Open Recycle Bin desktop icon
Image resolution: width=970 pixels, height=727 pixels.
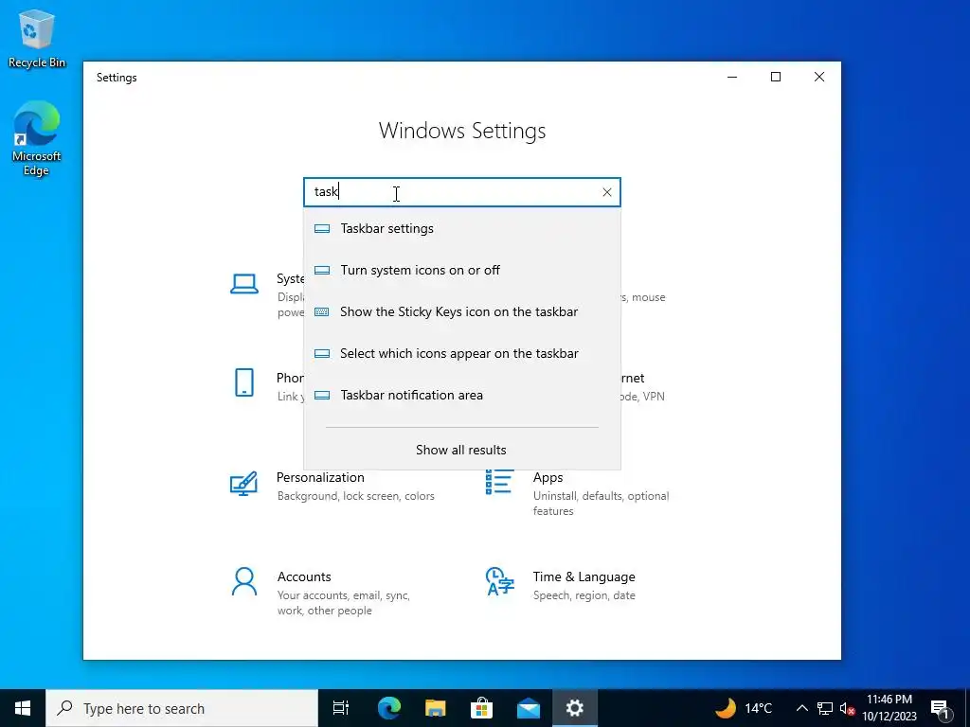pos(37,38)
